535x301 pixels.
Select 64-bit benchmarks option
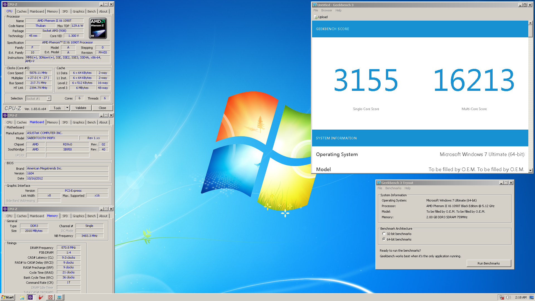click(384, 239)
